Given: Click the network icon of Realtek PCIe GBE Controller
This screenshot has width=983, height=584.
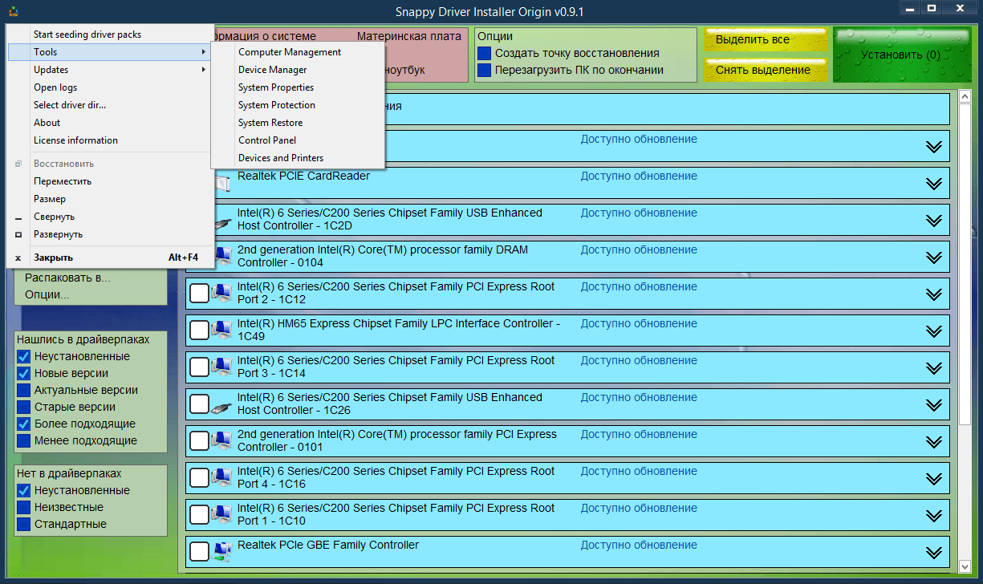Looking at the screenshot, I should pos(222,551).
